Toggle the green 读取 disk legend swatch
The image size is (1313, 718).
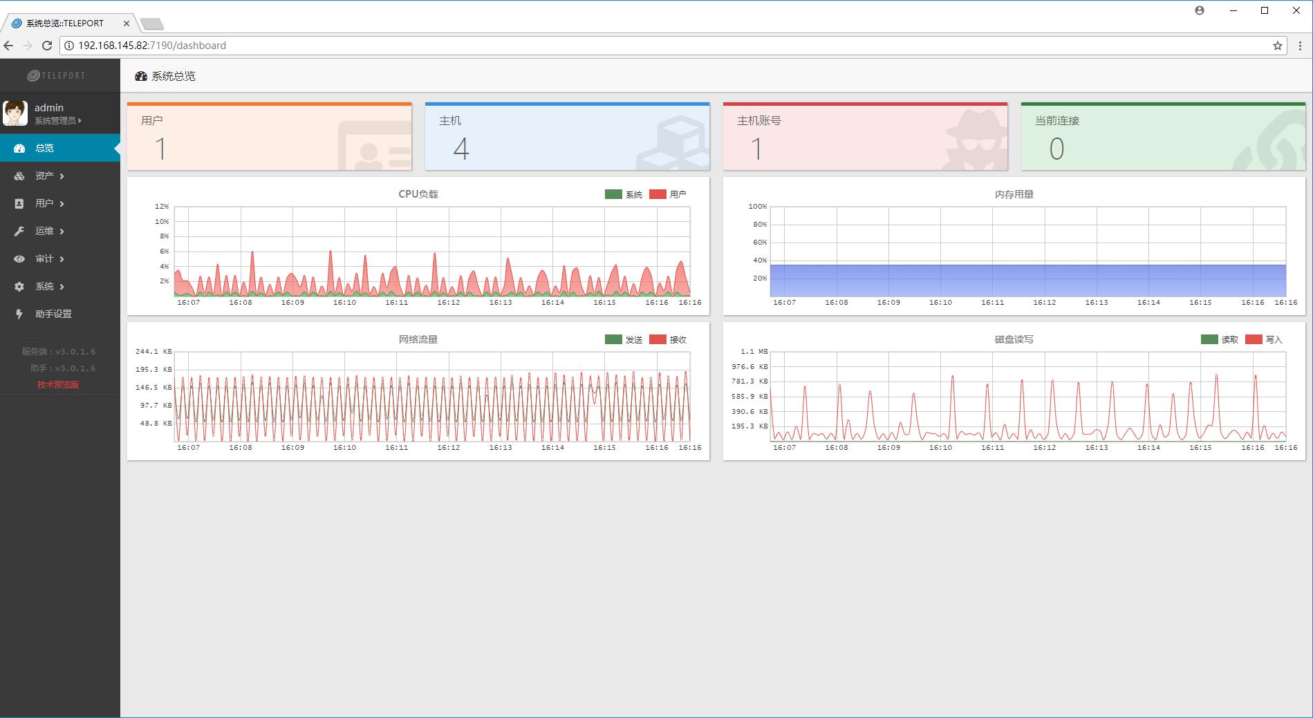click(x=1209, y=339)
